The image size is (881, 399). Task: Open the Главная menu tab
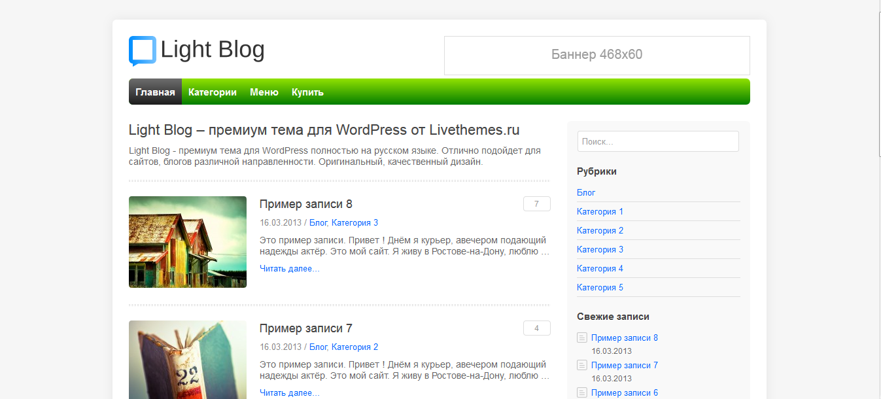tap(155, 92)
